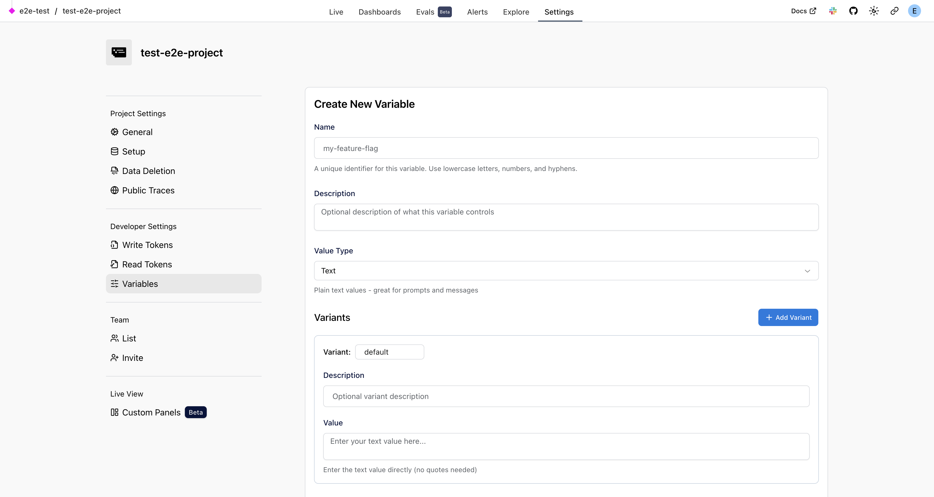Click the project terminal icon thumbnail
The image size is (934, 497).
(119, 53)
